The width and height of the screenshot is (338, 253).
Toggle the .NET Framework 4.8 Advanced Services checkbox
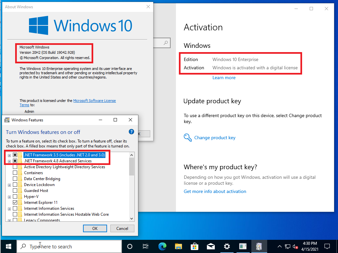(15, 161)
